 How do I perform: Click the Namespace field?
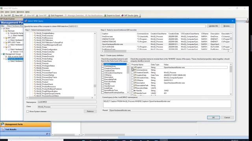pyautogui.click(x=67, y=102)
